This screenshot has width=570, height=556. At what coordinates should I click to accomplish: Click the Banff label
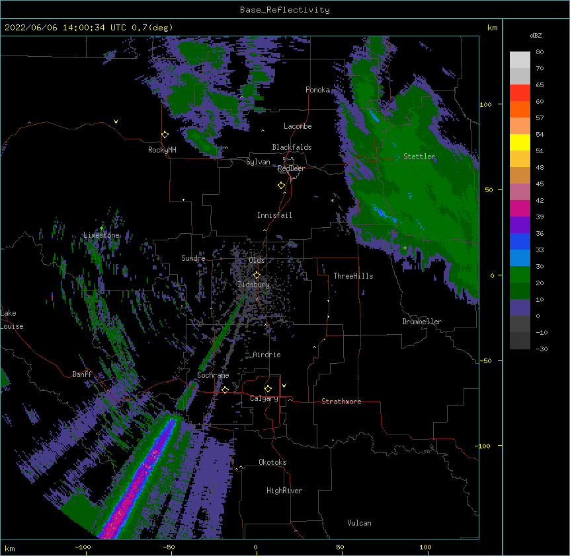[x=82, y=374]
